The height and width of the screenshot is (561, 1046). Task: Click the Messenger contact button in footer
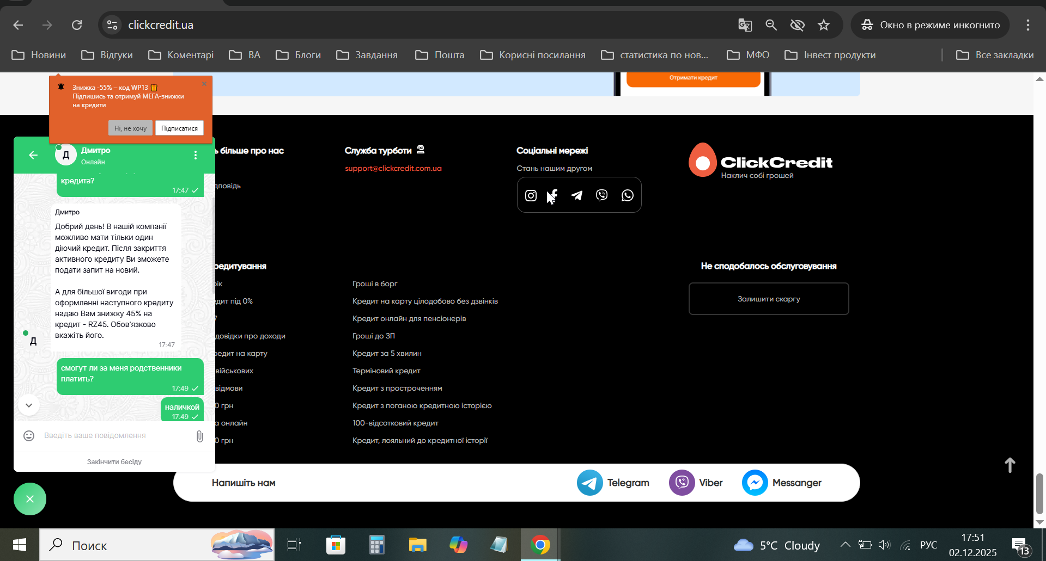point(782,483)
